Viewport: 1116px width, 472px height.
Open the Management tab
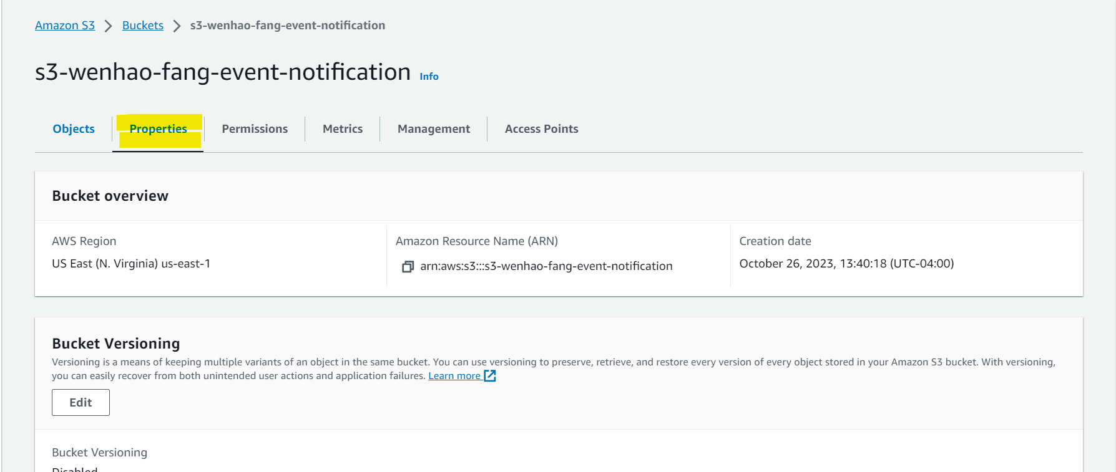click(x=434, y=129)
